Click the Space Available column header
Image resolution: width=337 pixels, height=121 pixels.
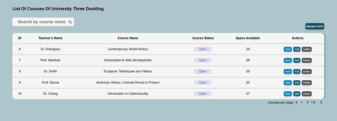pos(248,38)
